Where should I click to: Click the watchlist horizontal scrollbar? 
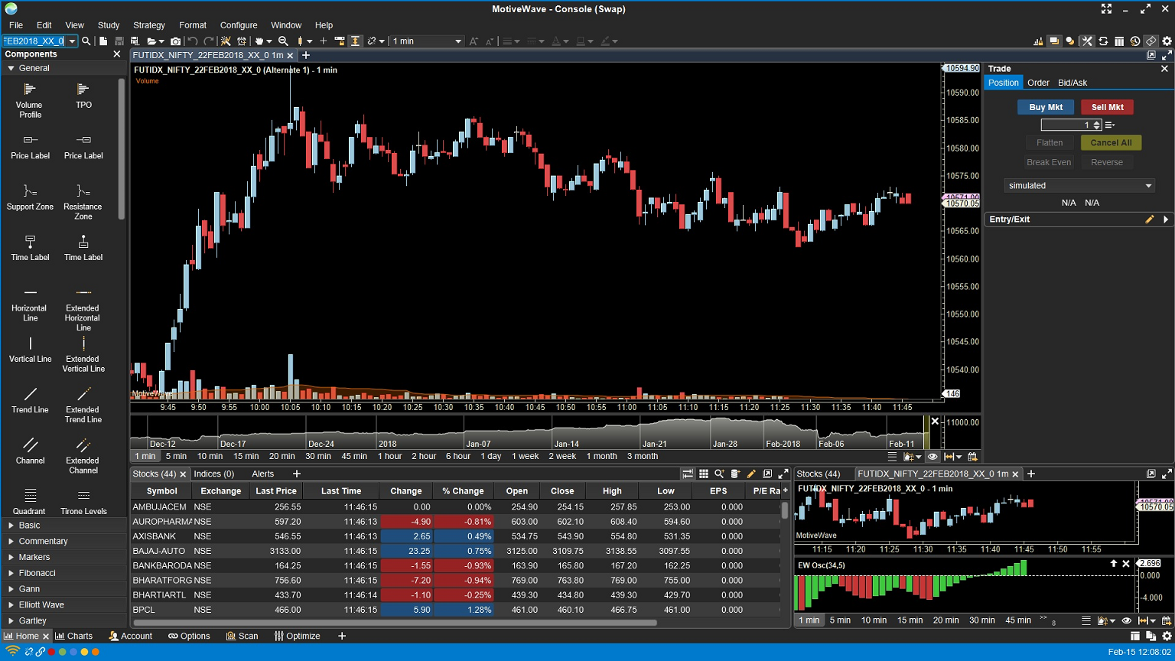394,623
